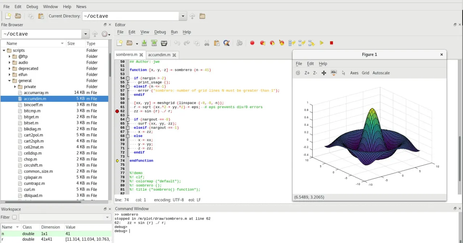Enable the workspace Filter checkbox
463x243 pixels.
coord(14,217)
